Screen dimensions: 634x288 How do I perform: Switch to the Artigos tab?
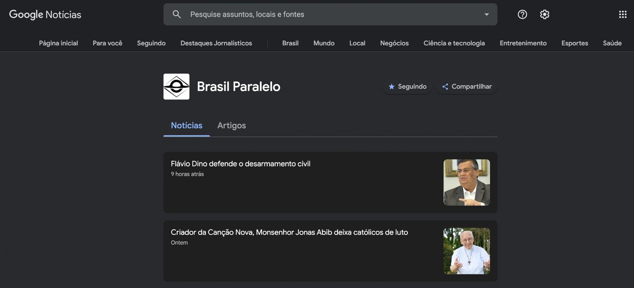[231, 126]
